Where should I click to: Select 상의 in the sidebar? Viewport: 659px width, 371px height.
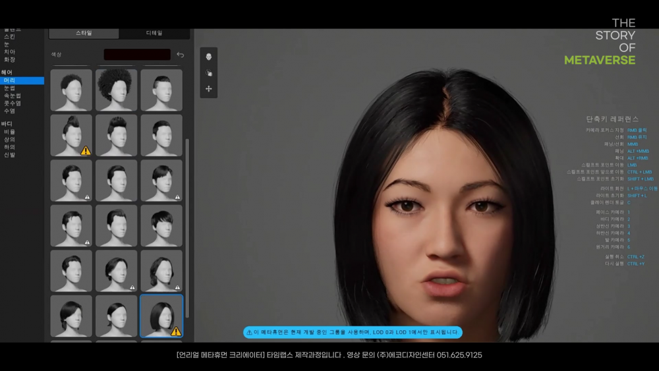click(x=9, y=140)
